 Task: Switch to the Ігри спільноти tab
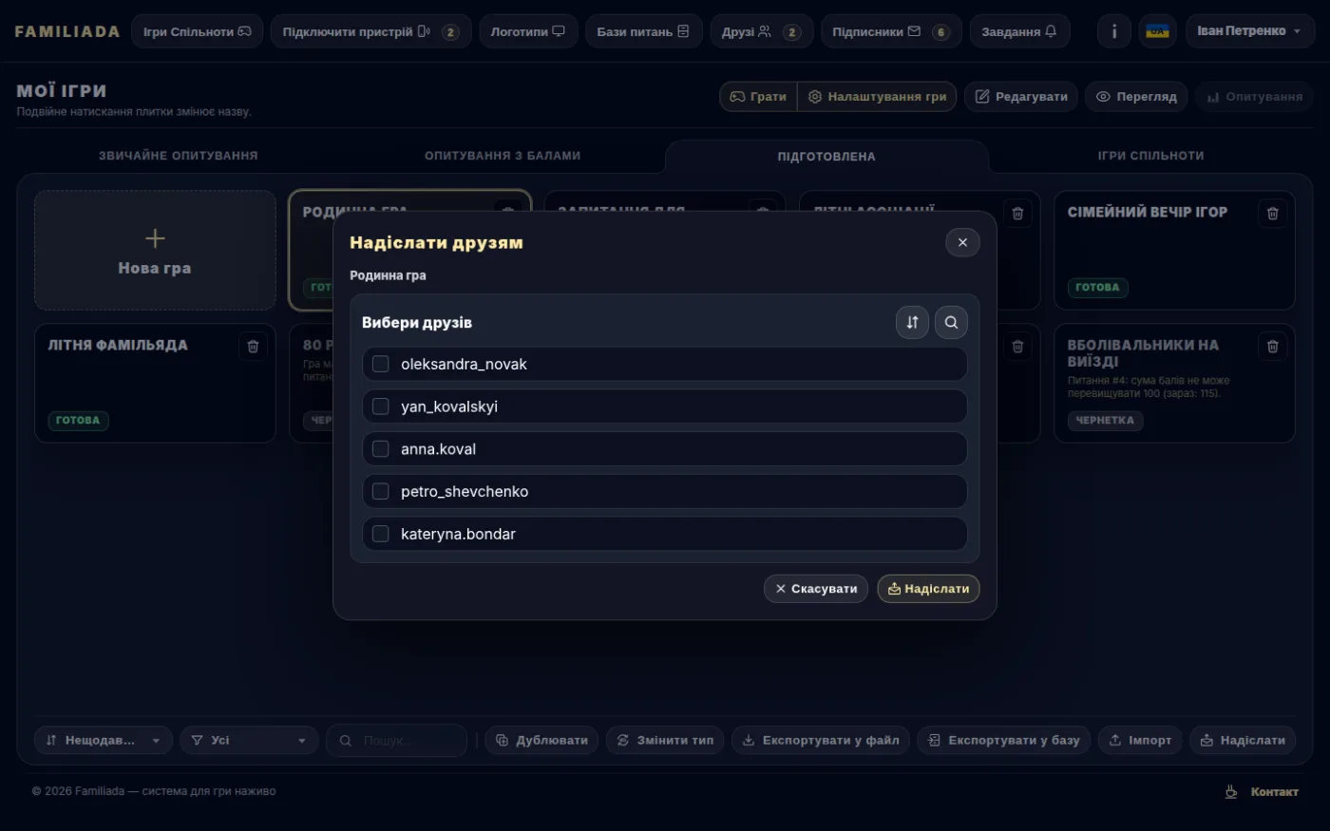point(1150,156)
